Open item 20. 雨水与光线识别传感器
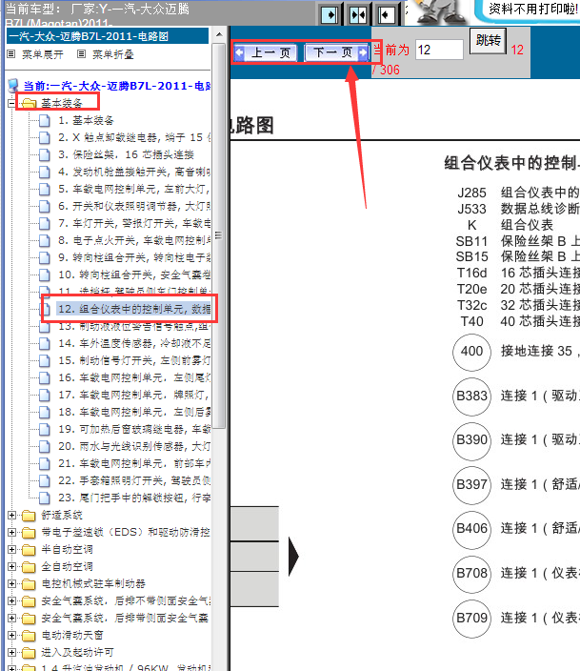 coord(134,446)
